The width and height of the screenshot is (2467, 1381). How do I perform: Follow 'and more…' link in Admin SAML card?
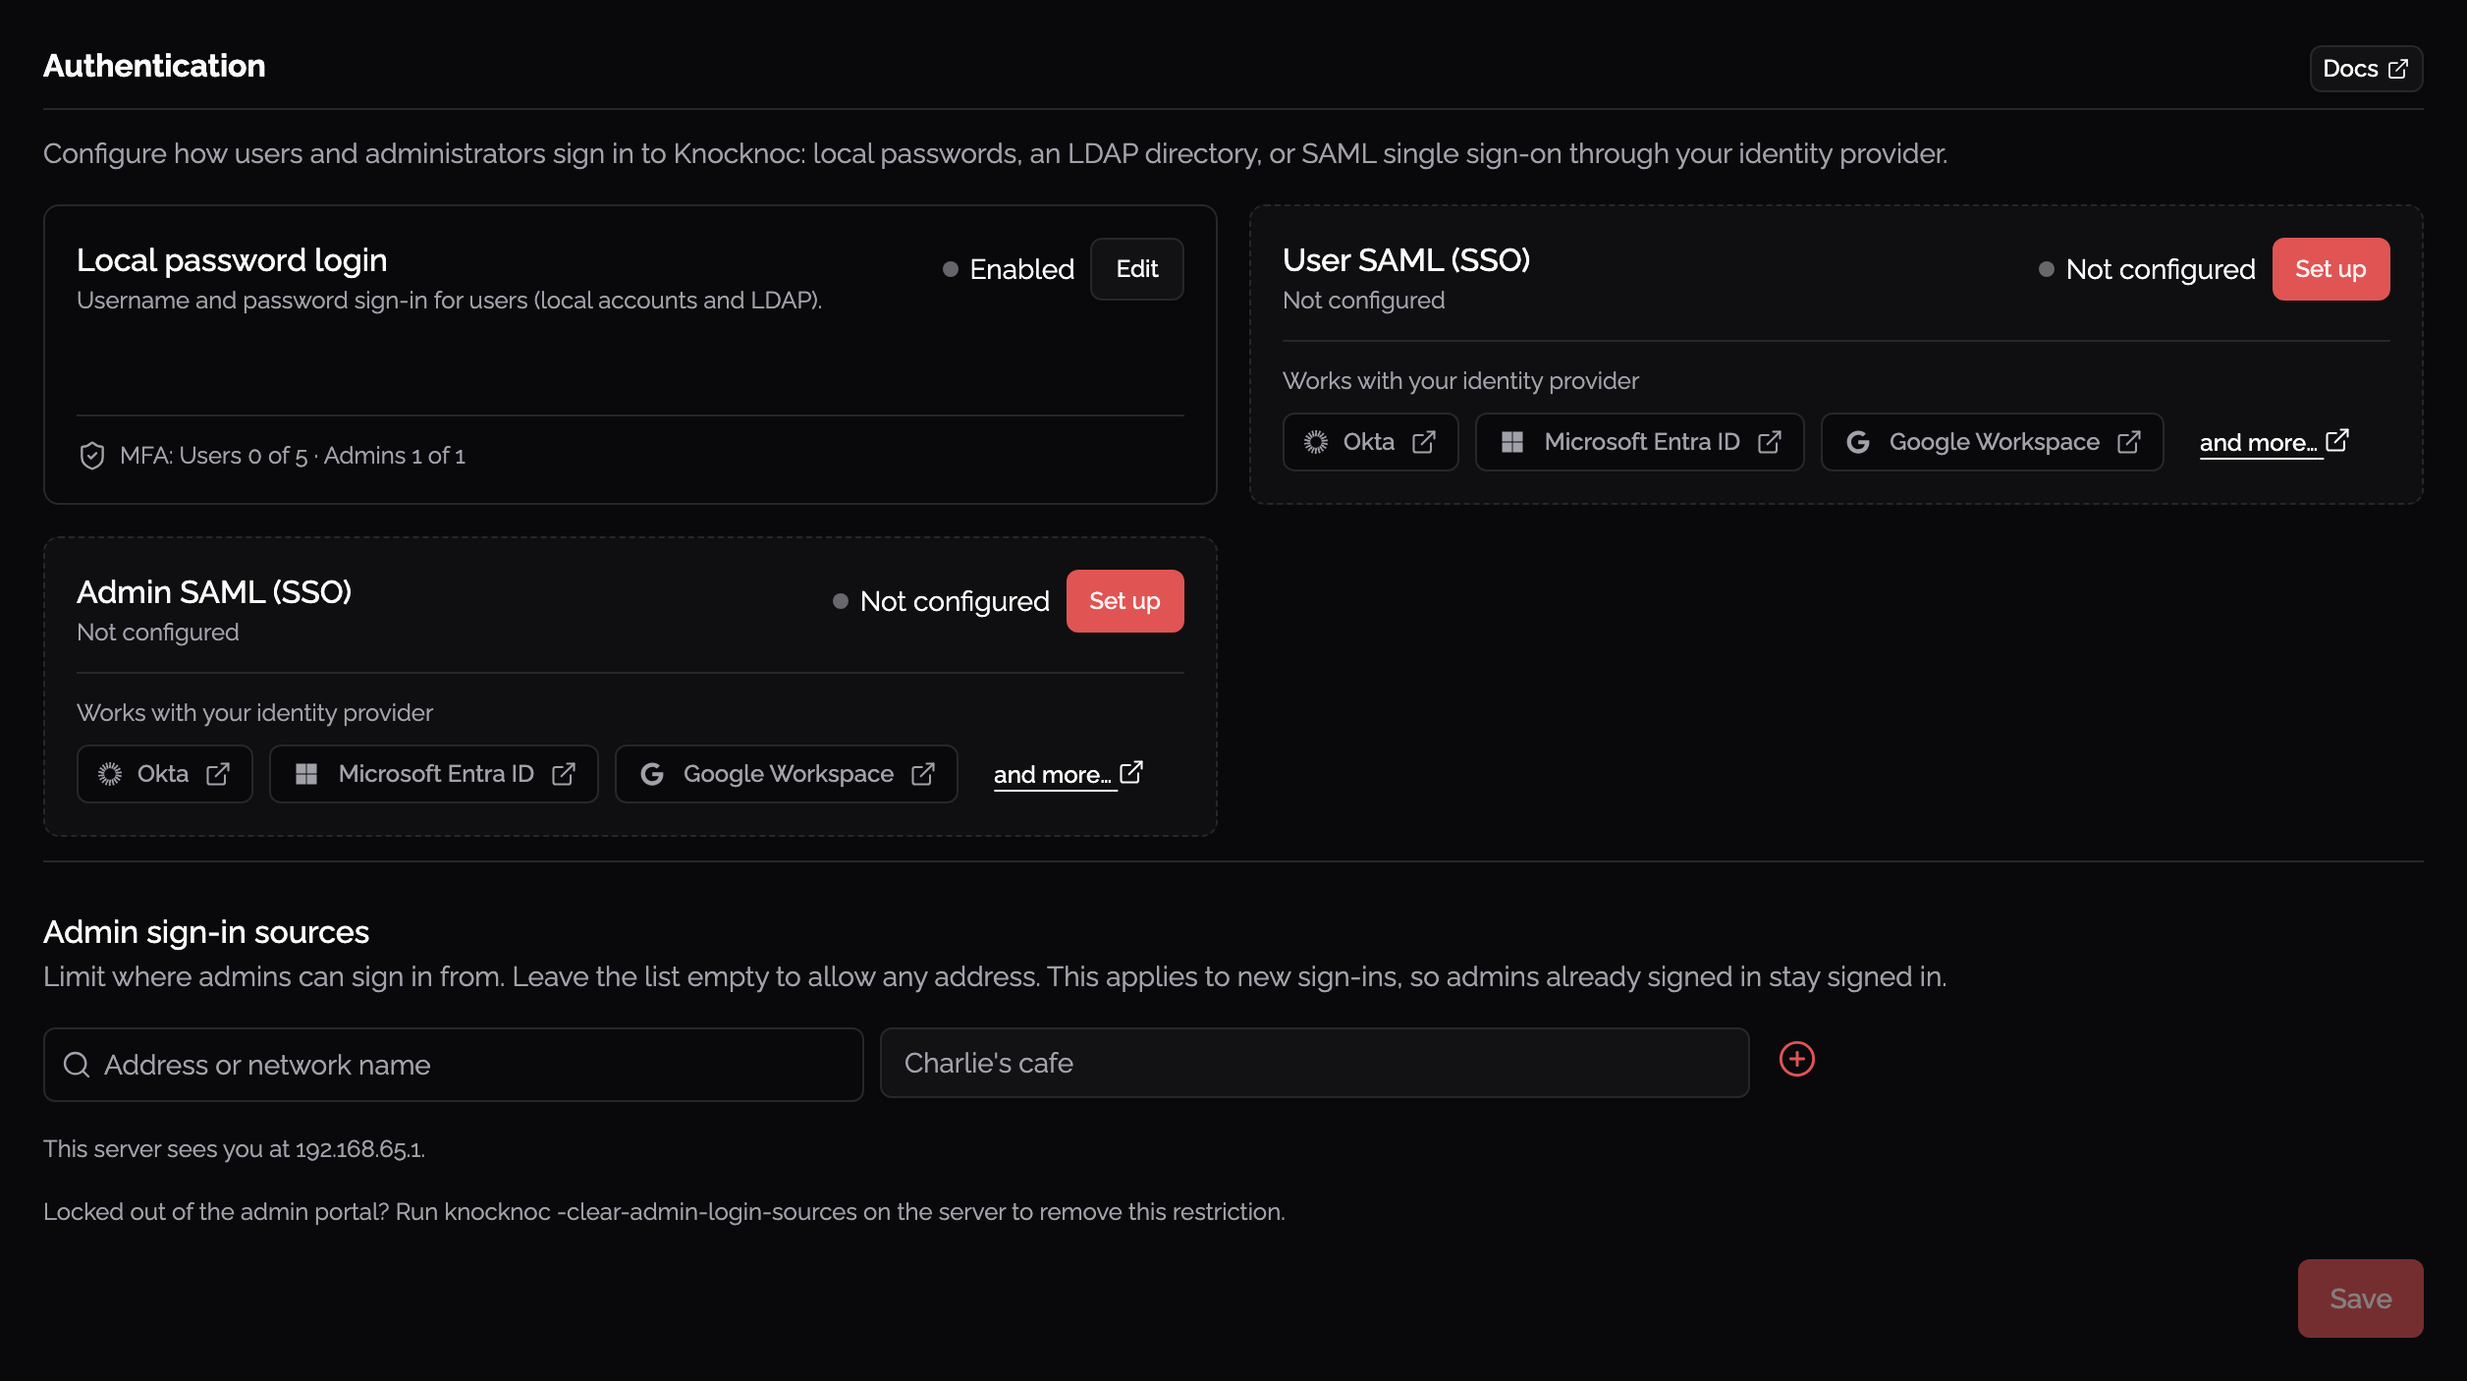tap(1068, 774)
